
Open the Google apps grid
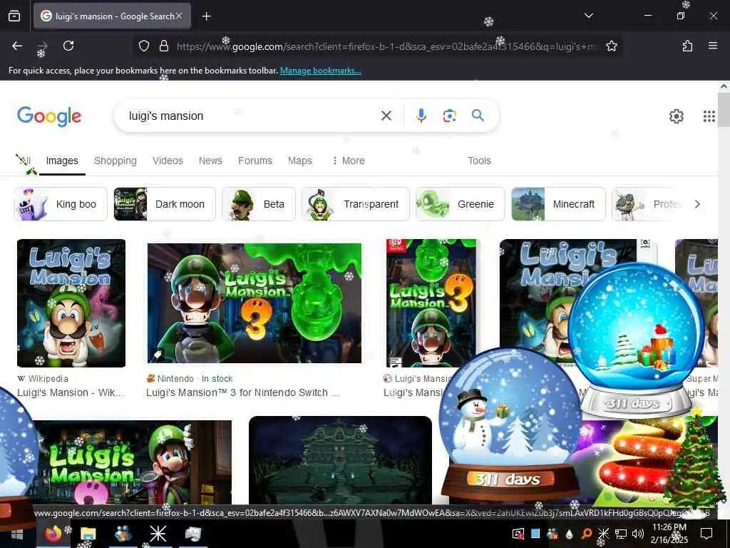point(709,116)
